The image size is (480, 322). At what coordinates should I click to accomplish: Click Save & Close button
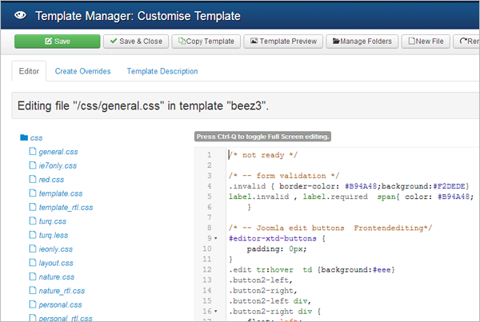click(136, 41)
